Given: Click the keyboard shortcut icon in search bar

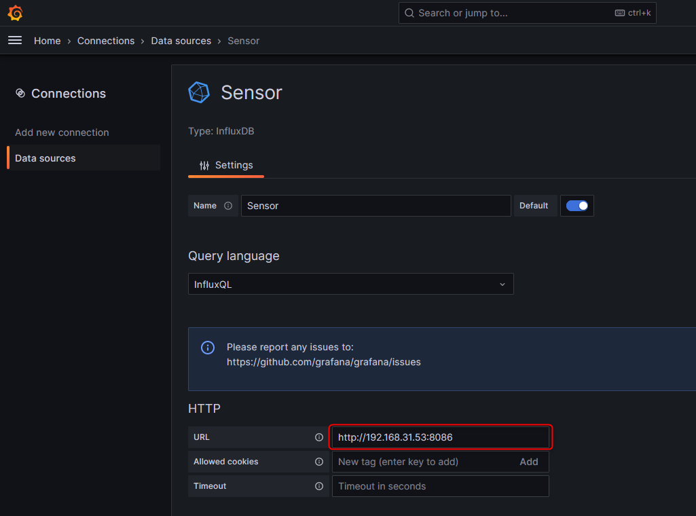Looking at the screenshot, I should pos(620,13).
